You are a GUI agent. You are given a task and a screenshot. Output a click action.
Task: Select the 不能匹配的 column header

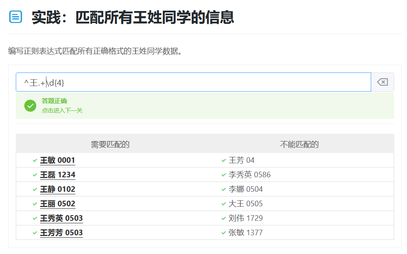(299, 144)
